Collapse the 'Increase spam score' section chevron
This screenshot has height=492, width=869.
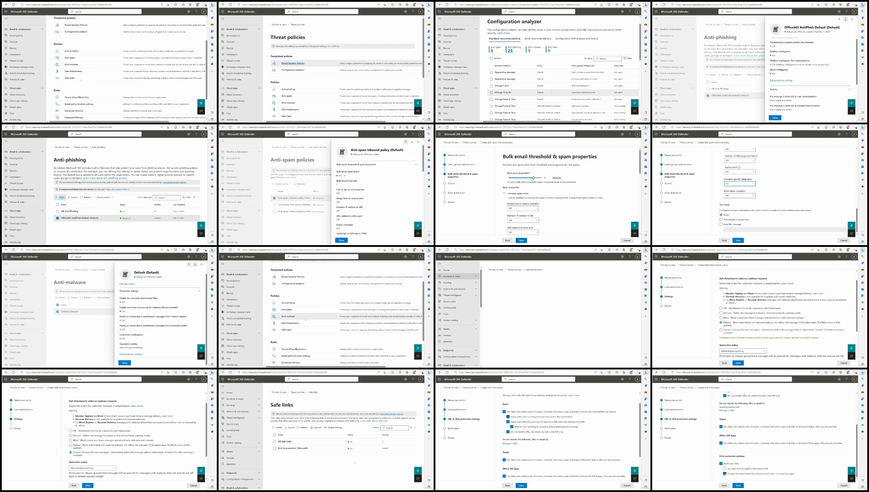pos(505,193)
